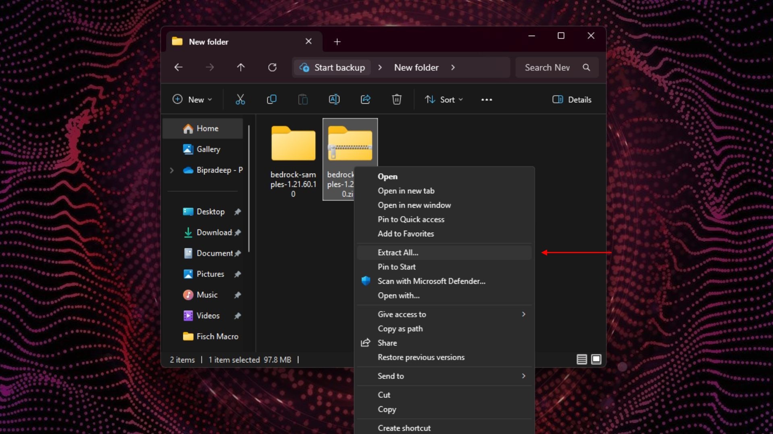Click the Delete trash icon in toolbar
The height and width of the screenshot is (434, 773).
click(397, 99)
